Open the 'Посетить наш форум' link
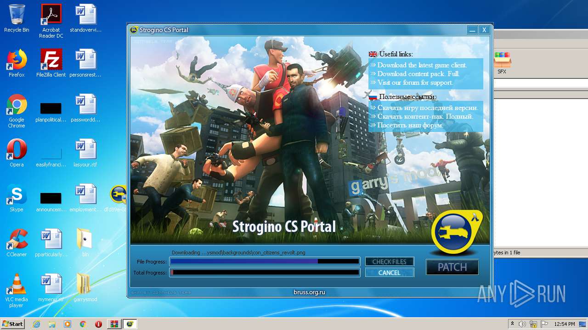 410,125
